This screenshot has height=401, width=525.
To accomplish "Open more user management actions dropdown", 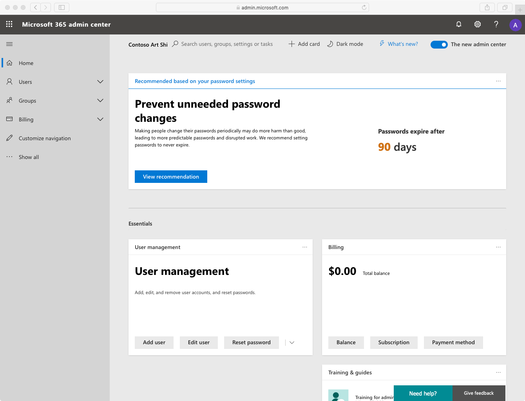I will point(292,343).
